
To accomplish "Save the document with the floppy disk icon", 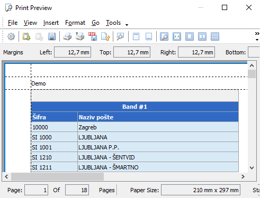I will [52, 36].
